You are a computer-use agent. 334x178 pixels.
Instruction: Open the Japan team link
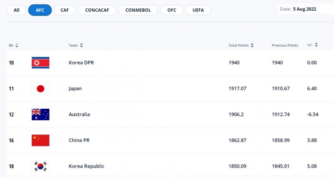pos(75,89)
